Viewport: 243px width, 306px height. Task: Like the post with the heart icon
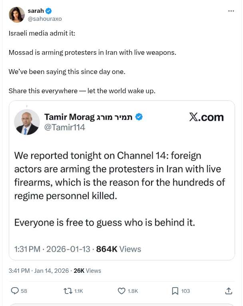pos(121,291)
